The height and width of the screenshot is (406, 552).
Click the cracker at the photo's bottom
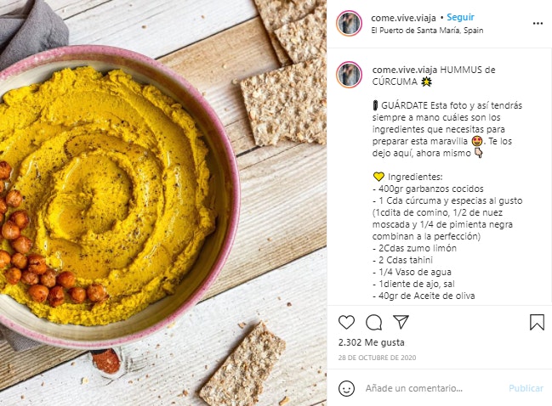[243, 364]
